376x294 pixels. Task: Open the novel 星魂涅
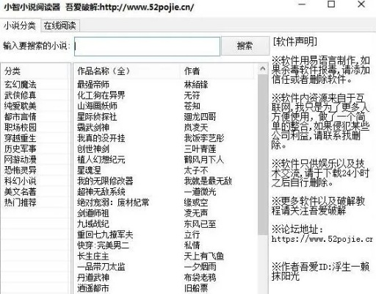[89, 171]
